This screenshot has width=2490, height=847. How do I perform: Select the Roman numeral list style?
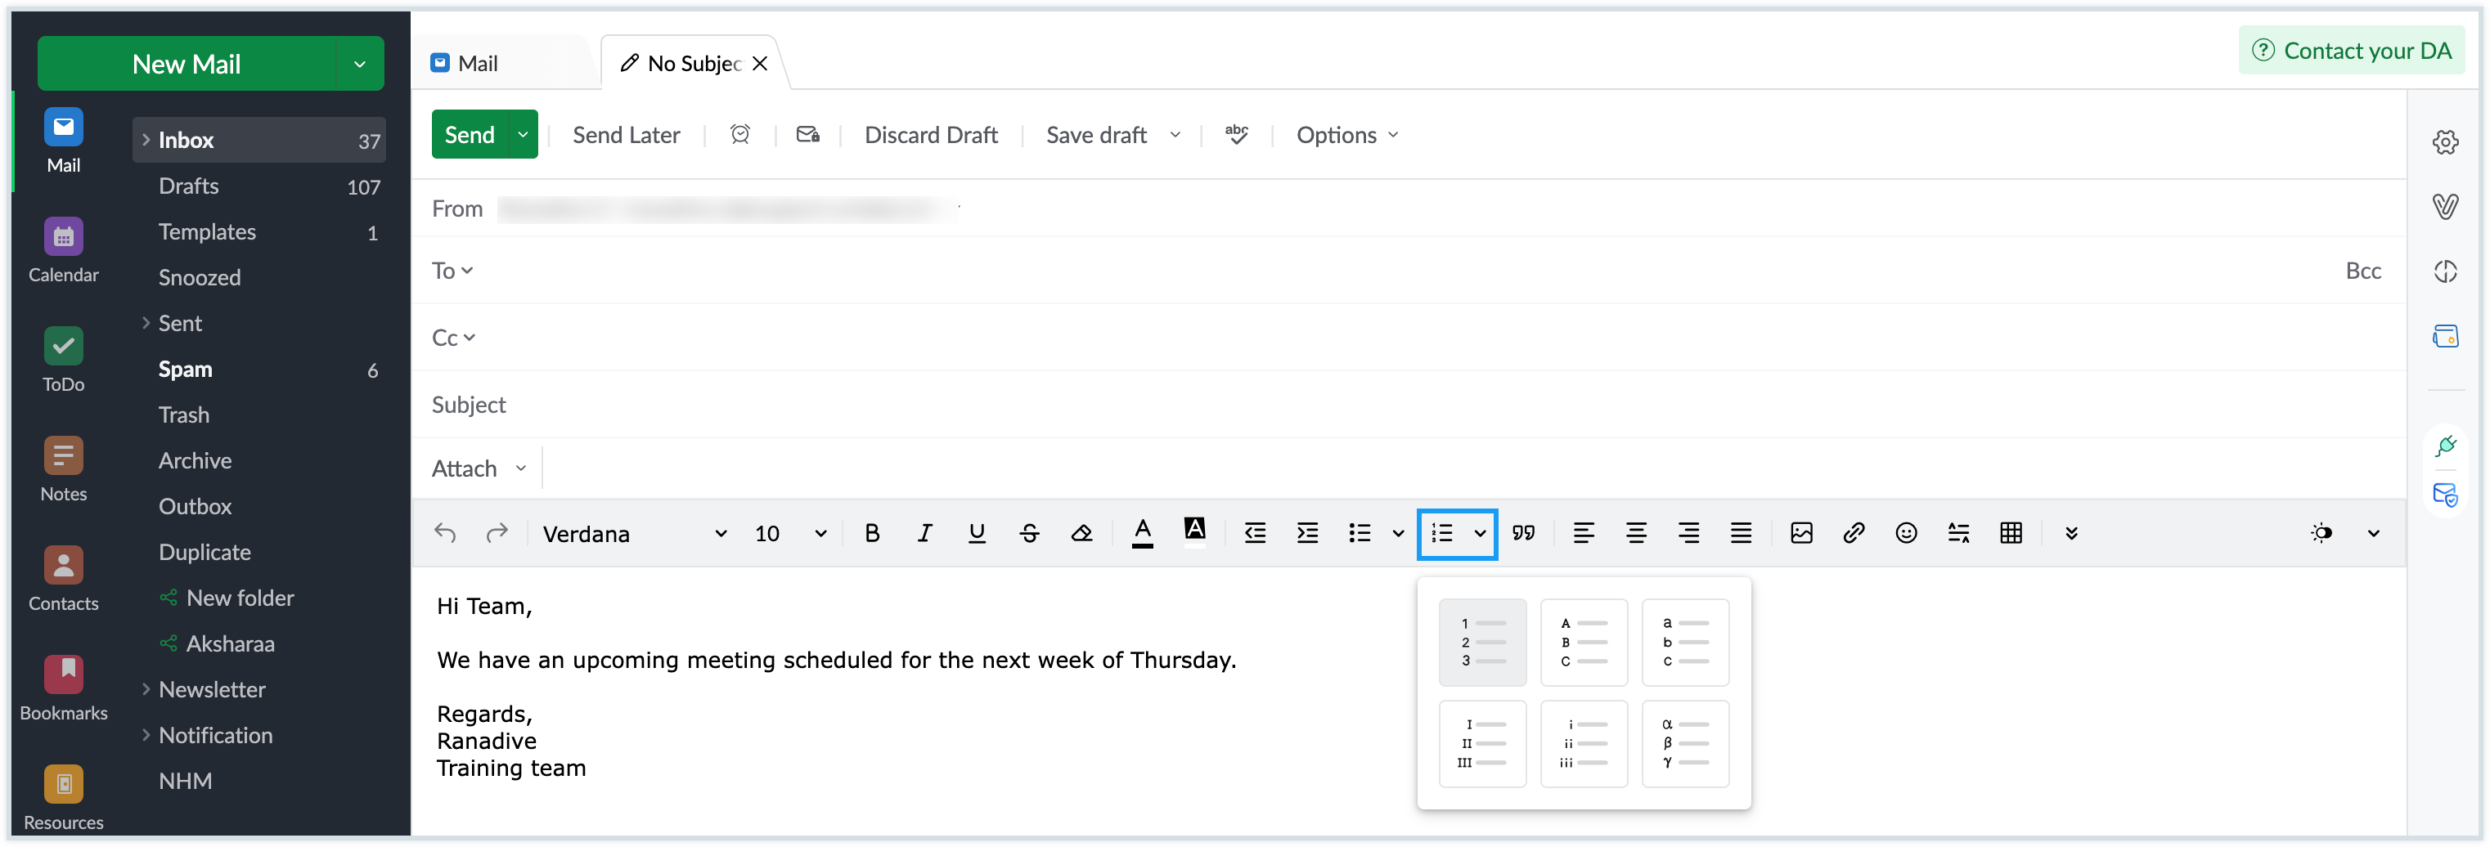pos(1482,744)
